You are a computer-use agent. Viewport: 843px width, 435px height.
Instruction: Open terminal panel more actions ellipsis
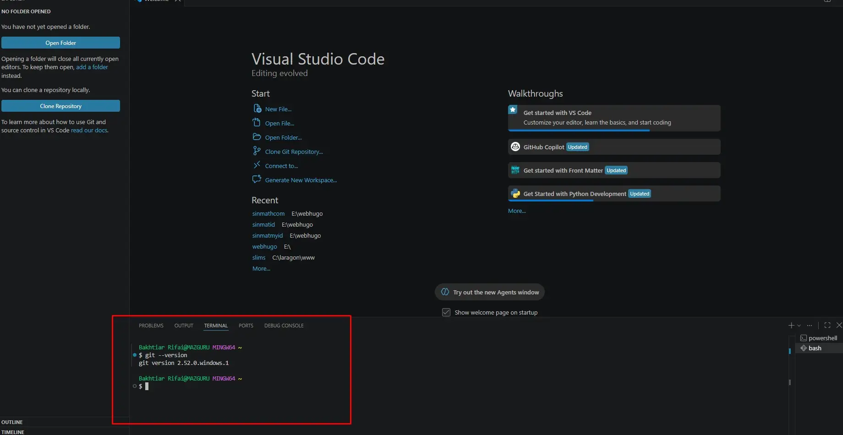[810, 325]
